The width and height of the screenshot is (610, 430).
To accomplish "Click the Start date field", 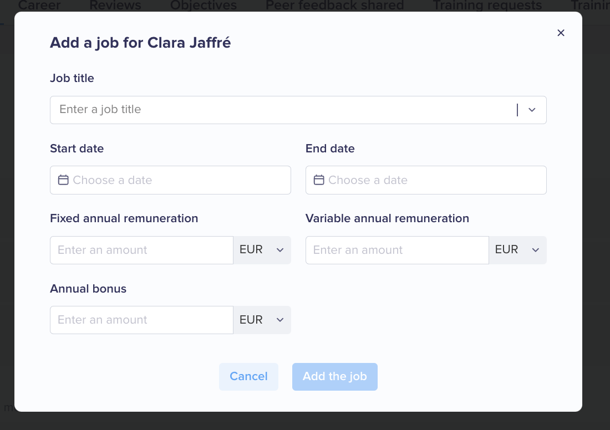I will click(x=170, y=180).
